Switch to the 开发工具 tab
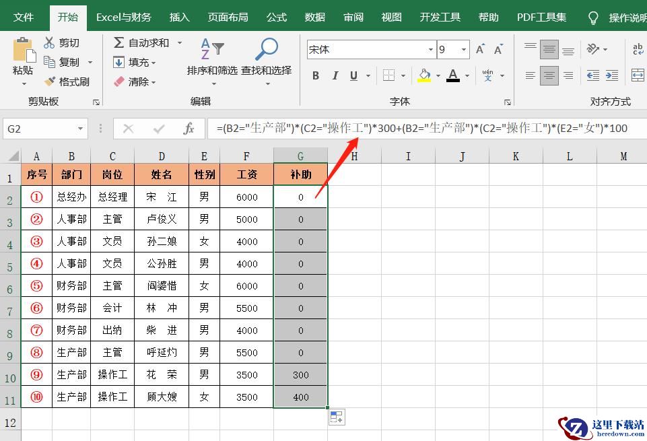 click(x=440, y=18)
